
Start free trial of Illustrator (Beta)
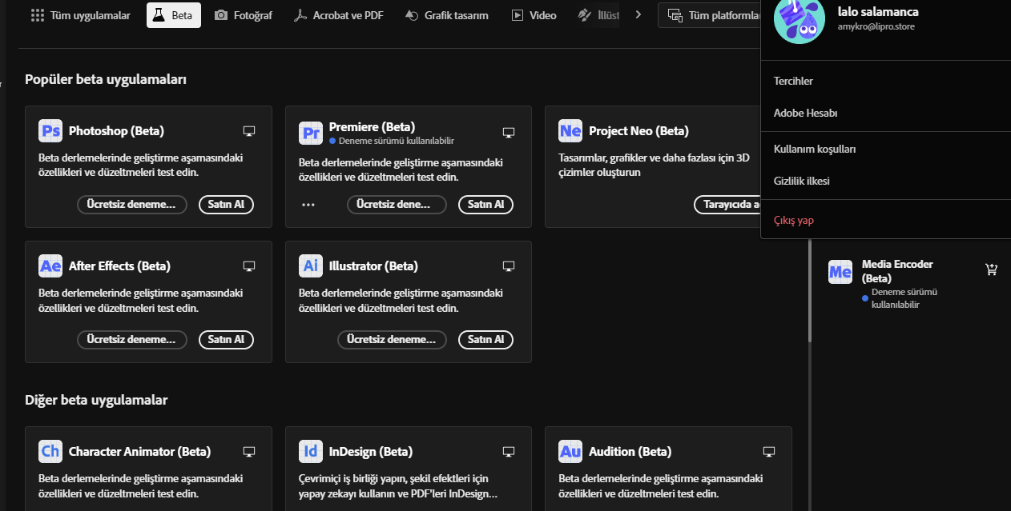pyautogui.click(x=393, y=340)
